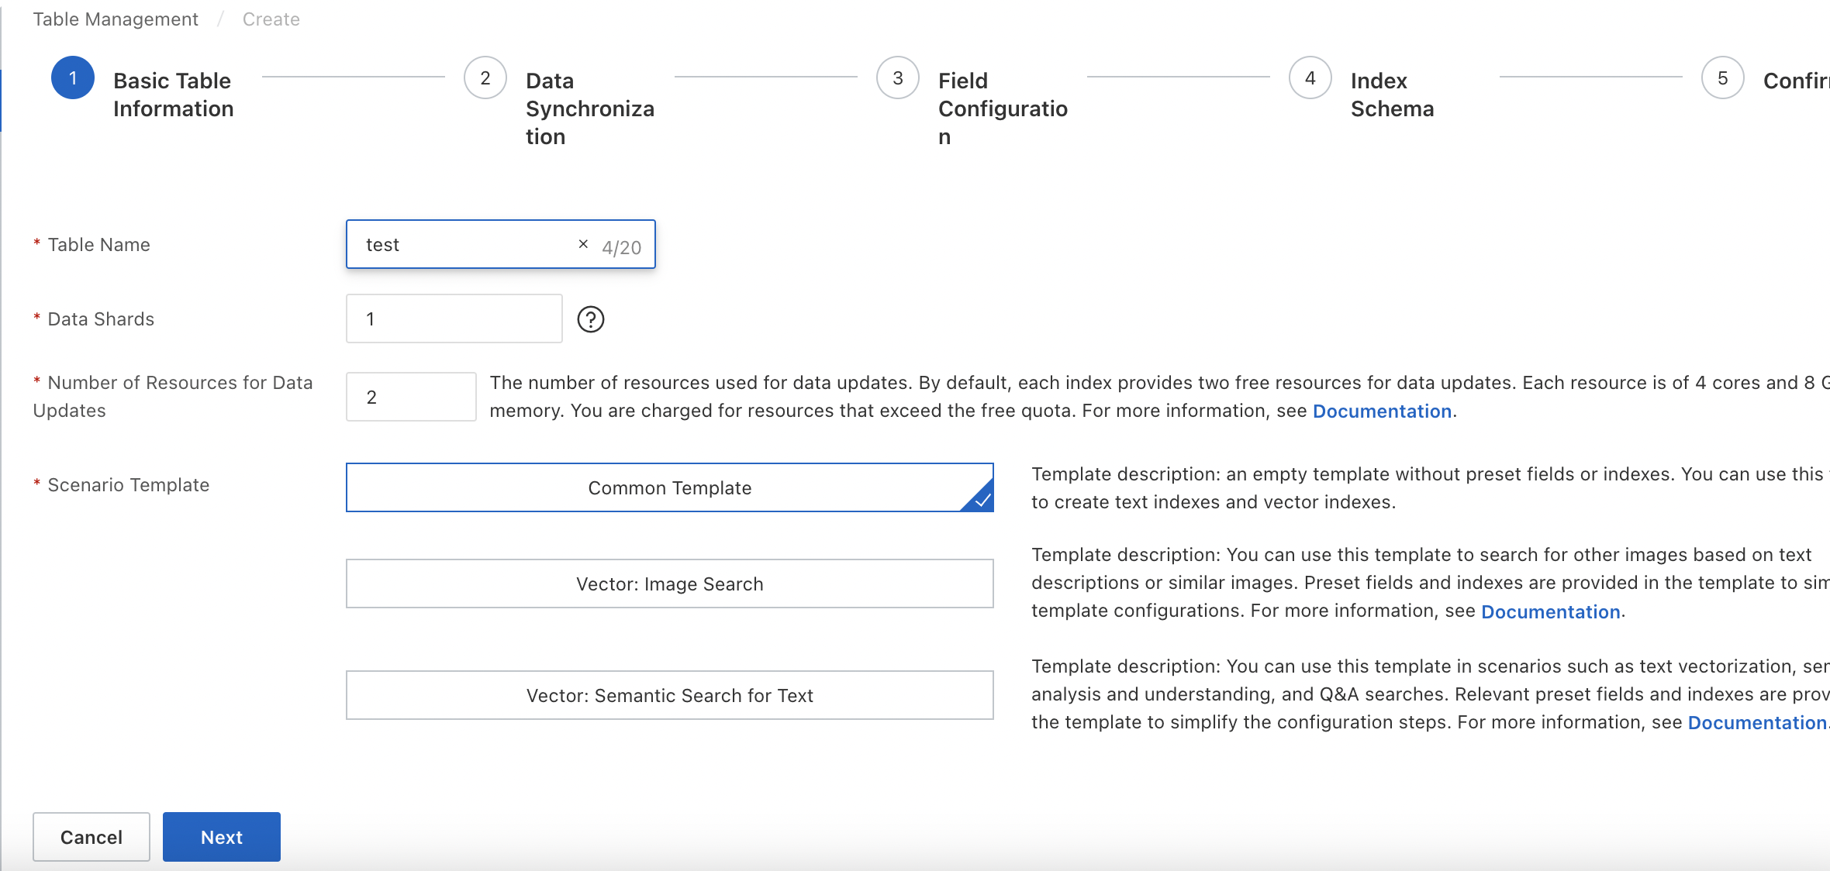
Task: Click the Create breadcrumb item
Action: (271, 19)
